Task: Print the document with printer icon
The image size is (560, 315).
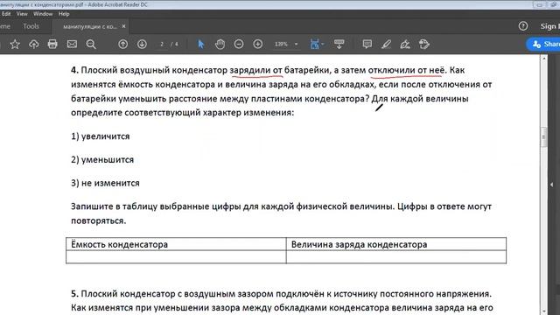Action: [52, 45]
